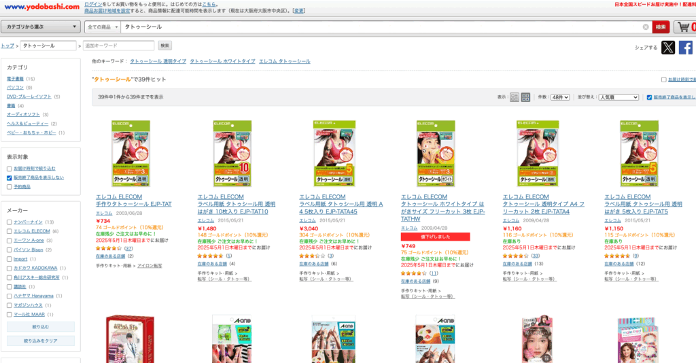
Task: Open the アイロン転写 category link
Action: pos(150,266)
